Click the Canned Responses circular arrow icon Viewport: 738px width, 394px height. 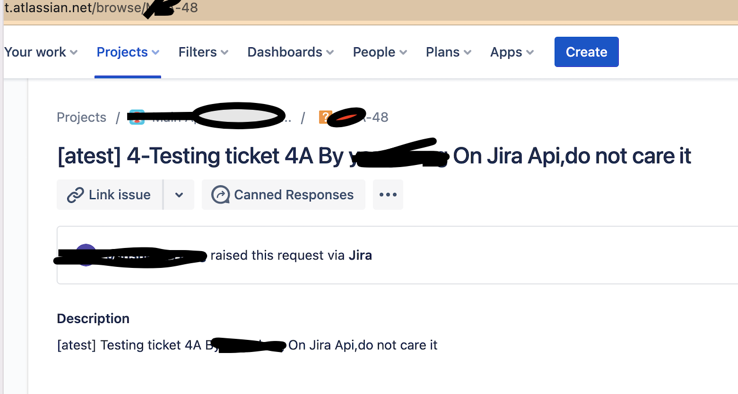point(221,194)
